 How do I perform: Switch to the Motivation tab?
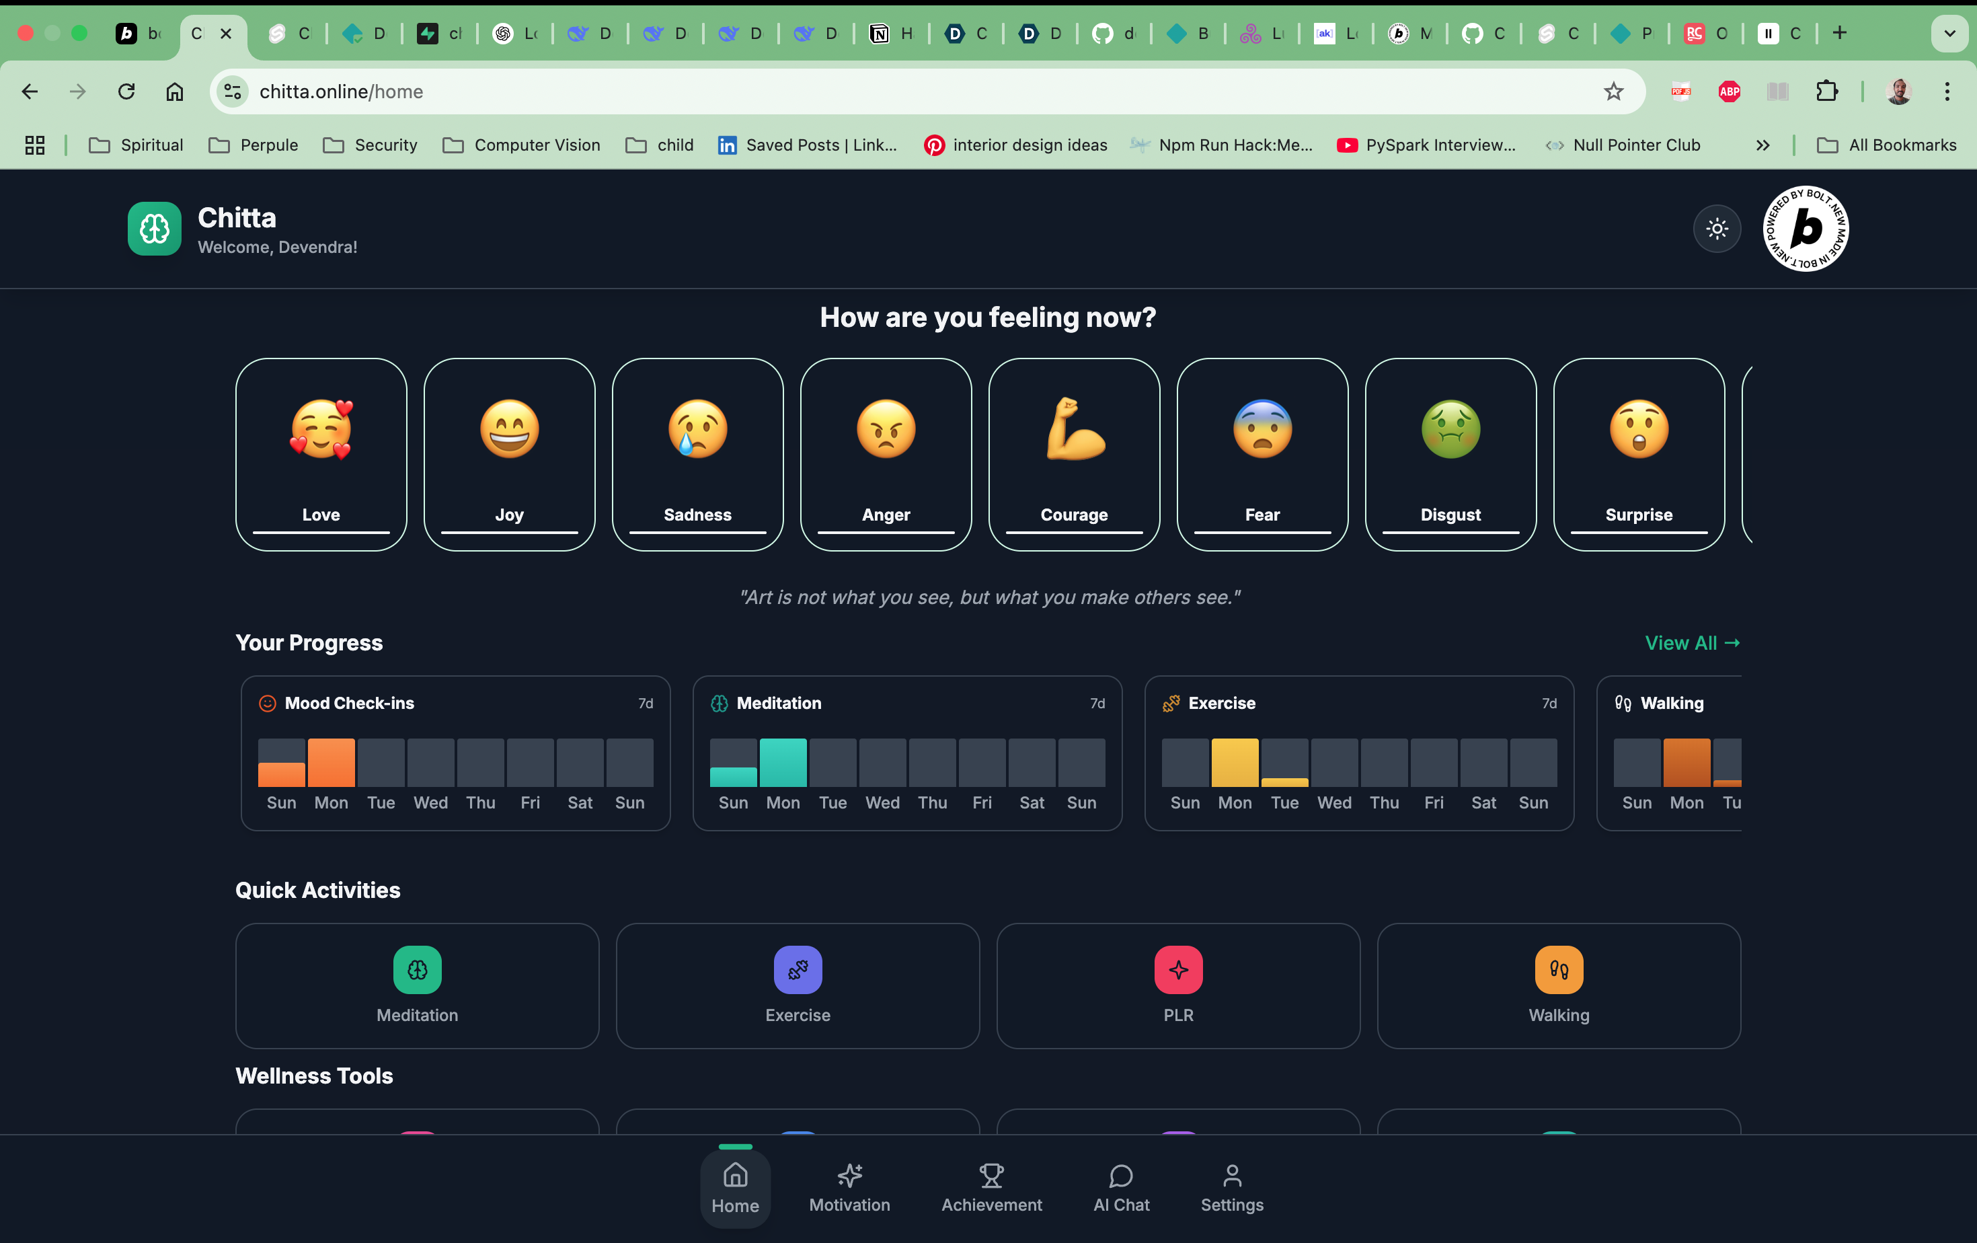click(849, 1188)
